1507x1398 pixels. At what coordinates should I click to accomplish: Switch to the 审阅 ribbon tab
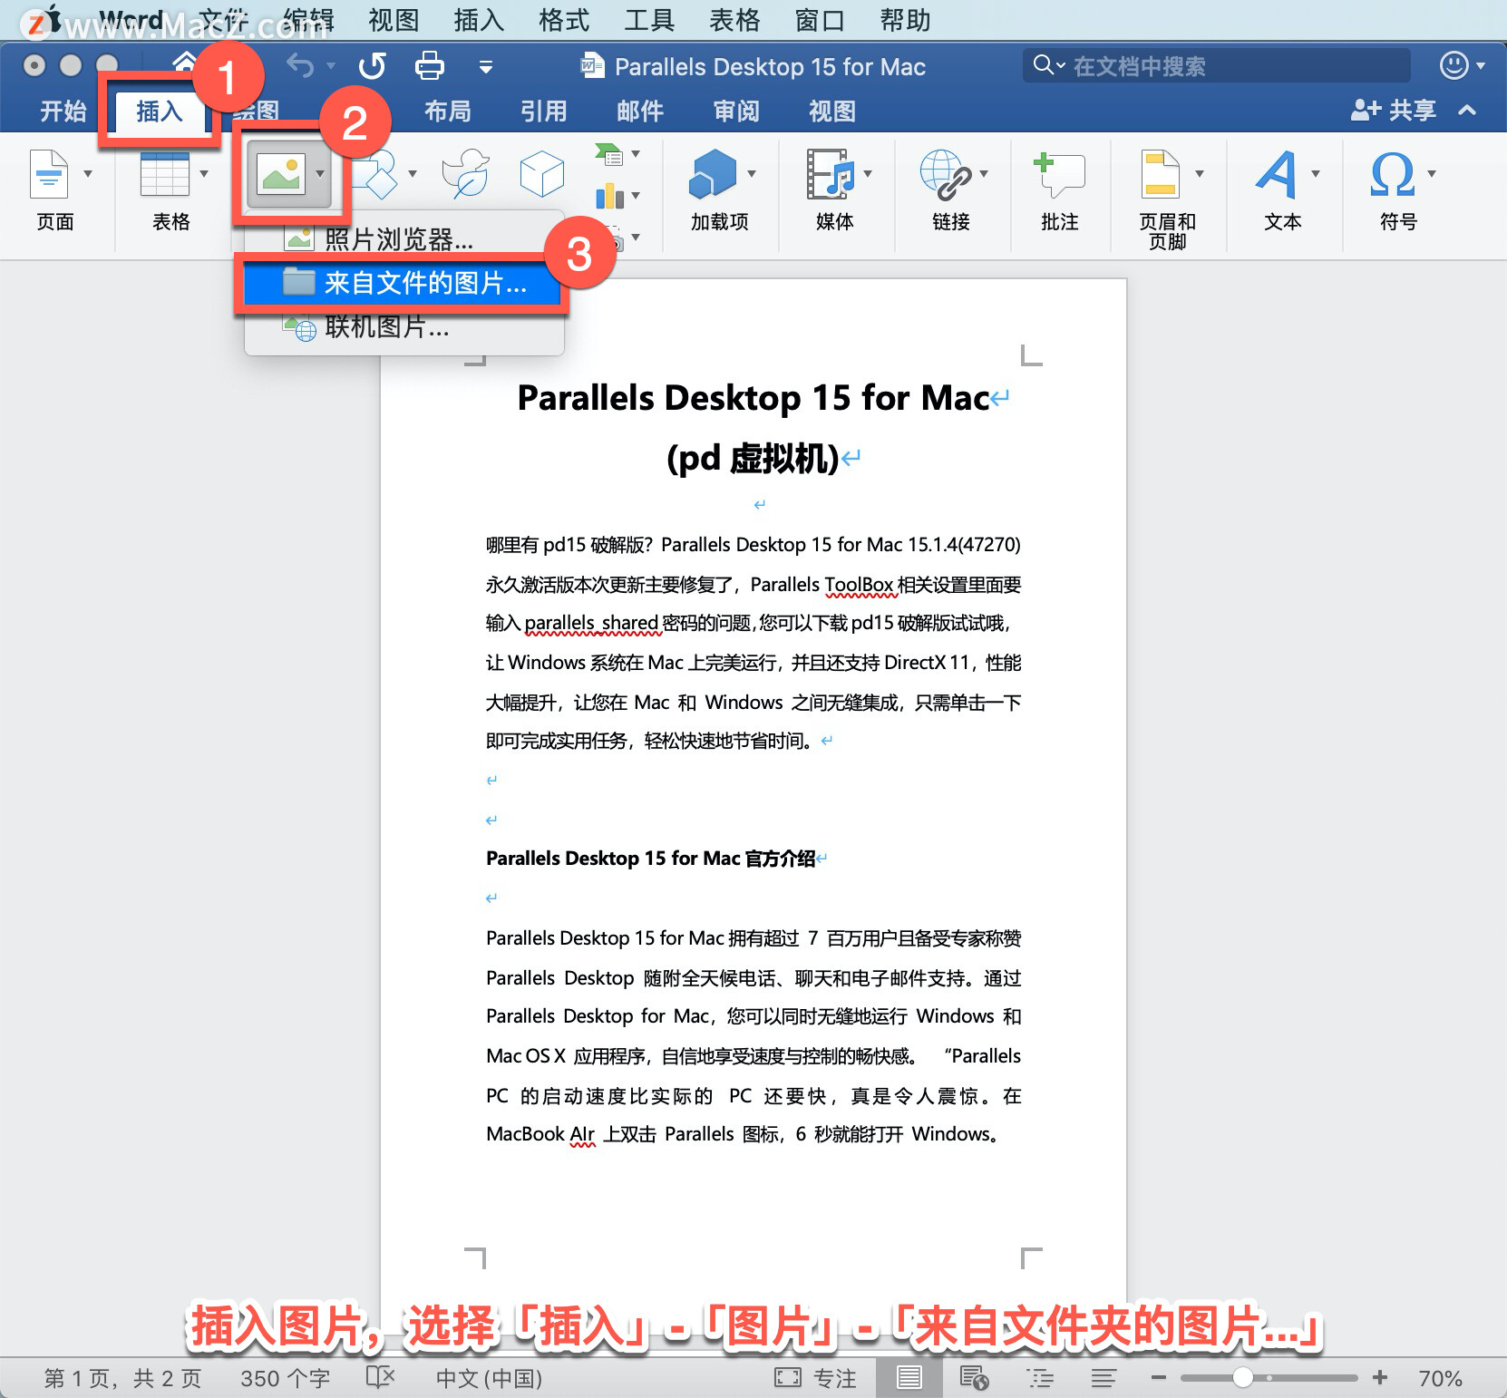tap(736, 111)
